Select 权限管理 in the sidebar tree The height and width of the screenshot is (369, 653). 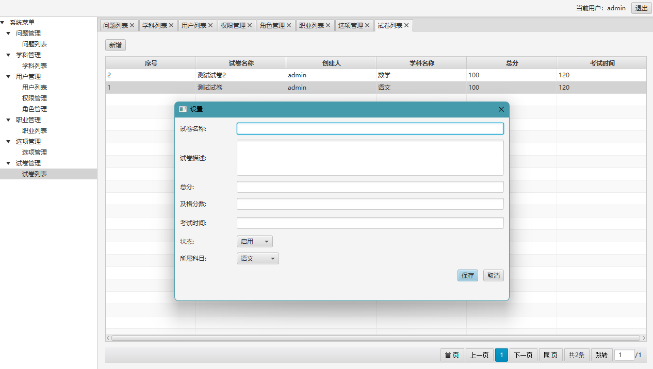point(35,98)
